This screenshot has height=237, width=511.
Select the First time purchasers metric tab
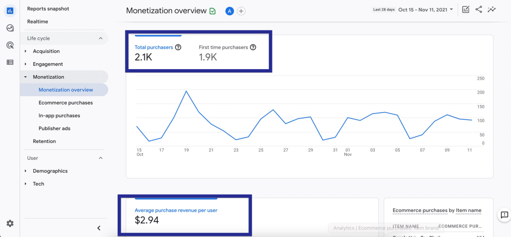coord(227,52)
